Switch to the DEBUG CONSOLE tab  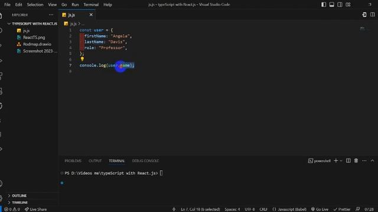[x=145, y=161]
